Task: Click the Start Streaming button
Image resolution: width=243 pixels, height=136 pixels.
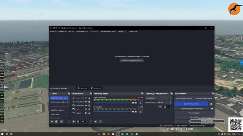Action: pyautogui.click(x=184, y=99)
